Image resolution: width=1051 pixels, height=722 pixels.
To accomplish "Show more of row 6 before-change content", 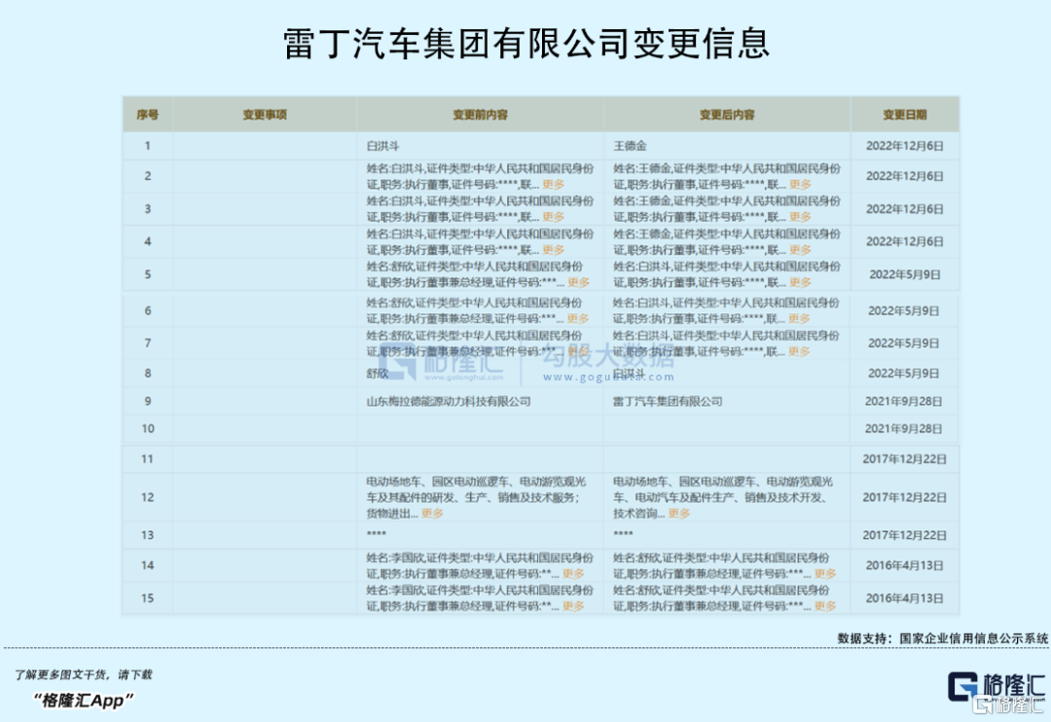I will point(578,318).
